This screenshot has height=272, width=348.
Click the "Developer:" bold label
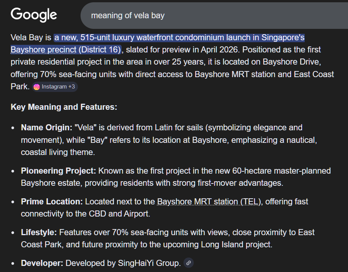pyautogui.click(x=42, y=263)
